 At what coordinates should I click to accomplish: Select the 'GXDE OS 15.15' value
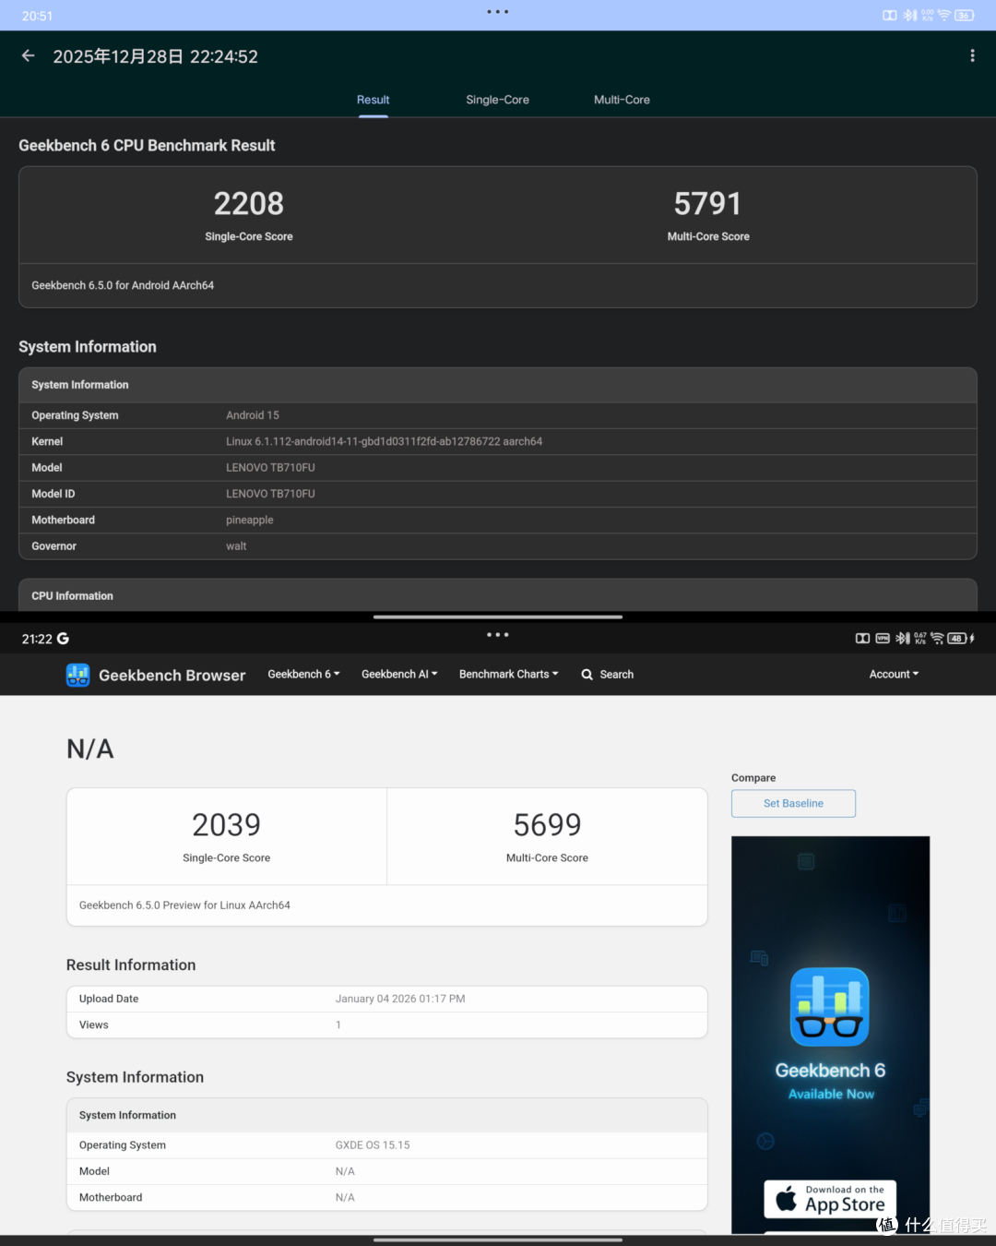pos(373,1145)
